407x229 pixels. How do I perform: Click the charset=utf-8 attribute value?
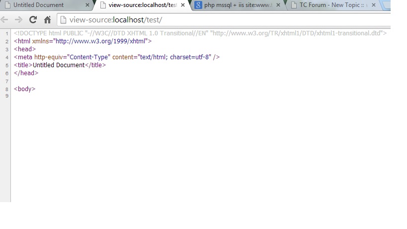point(189,57)
